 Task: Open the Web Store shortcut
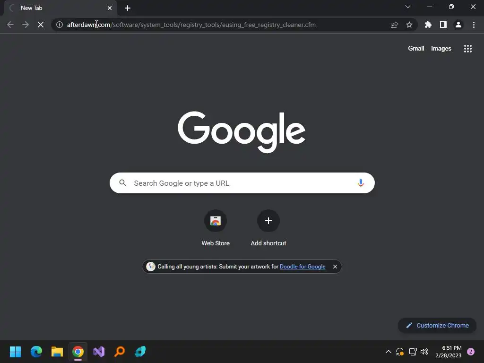[216, 228]
